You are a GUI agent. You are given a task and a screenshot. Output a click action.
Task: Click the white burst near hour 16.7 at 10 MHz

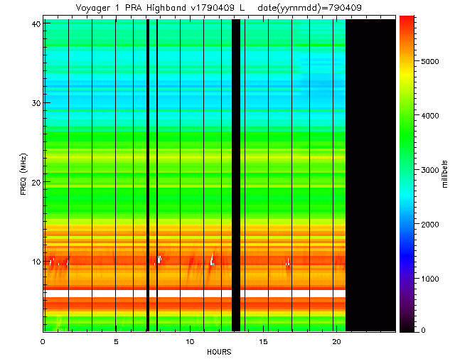click(288, 262)
